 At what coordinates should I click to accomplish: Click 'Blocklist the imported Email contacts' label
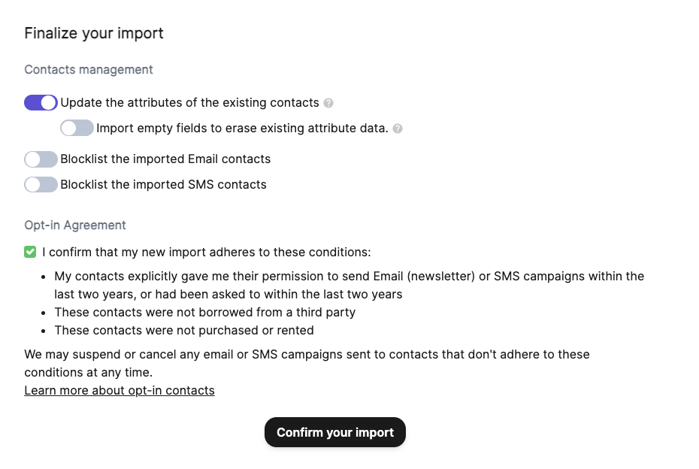click(x=165, y=159)
